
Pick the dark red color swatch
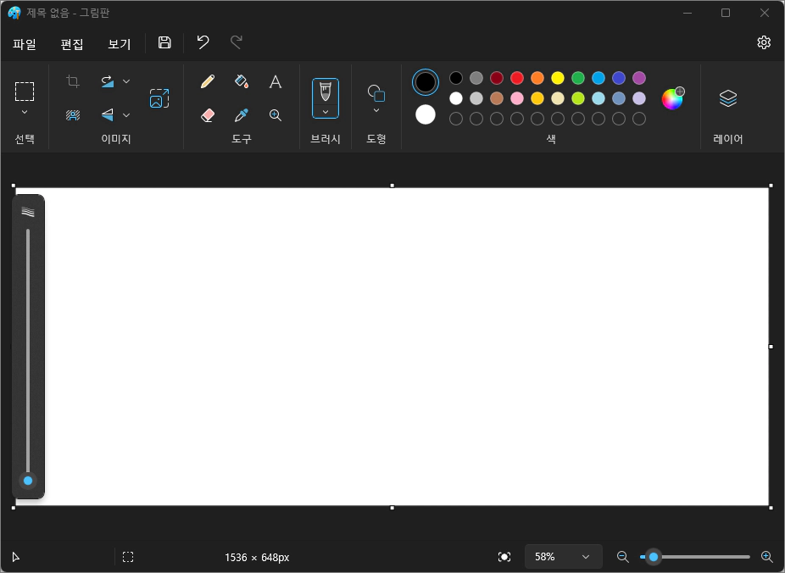pos(497,78)
